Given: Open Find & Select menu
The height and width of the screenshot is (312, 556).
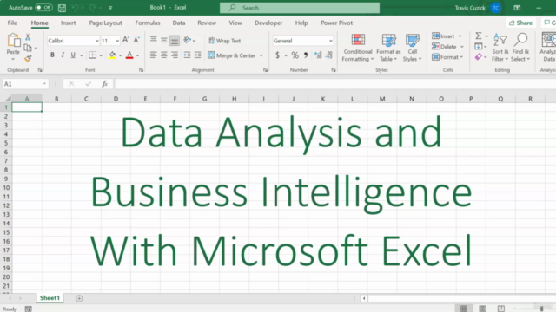Looking at the screenshot, I should pos(520,48).
